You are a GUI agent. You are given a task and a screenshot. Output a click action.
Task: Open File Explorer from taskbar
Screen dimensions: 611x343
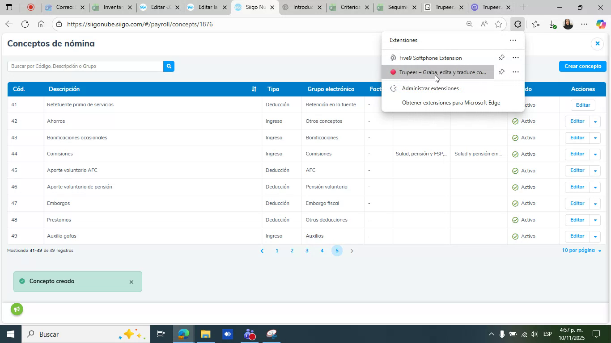tap(205, 334)
